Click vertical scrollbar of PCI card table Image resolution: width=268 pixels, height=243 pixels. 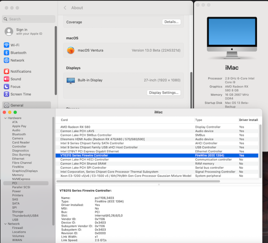click(260, 151)
